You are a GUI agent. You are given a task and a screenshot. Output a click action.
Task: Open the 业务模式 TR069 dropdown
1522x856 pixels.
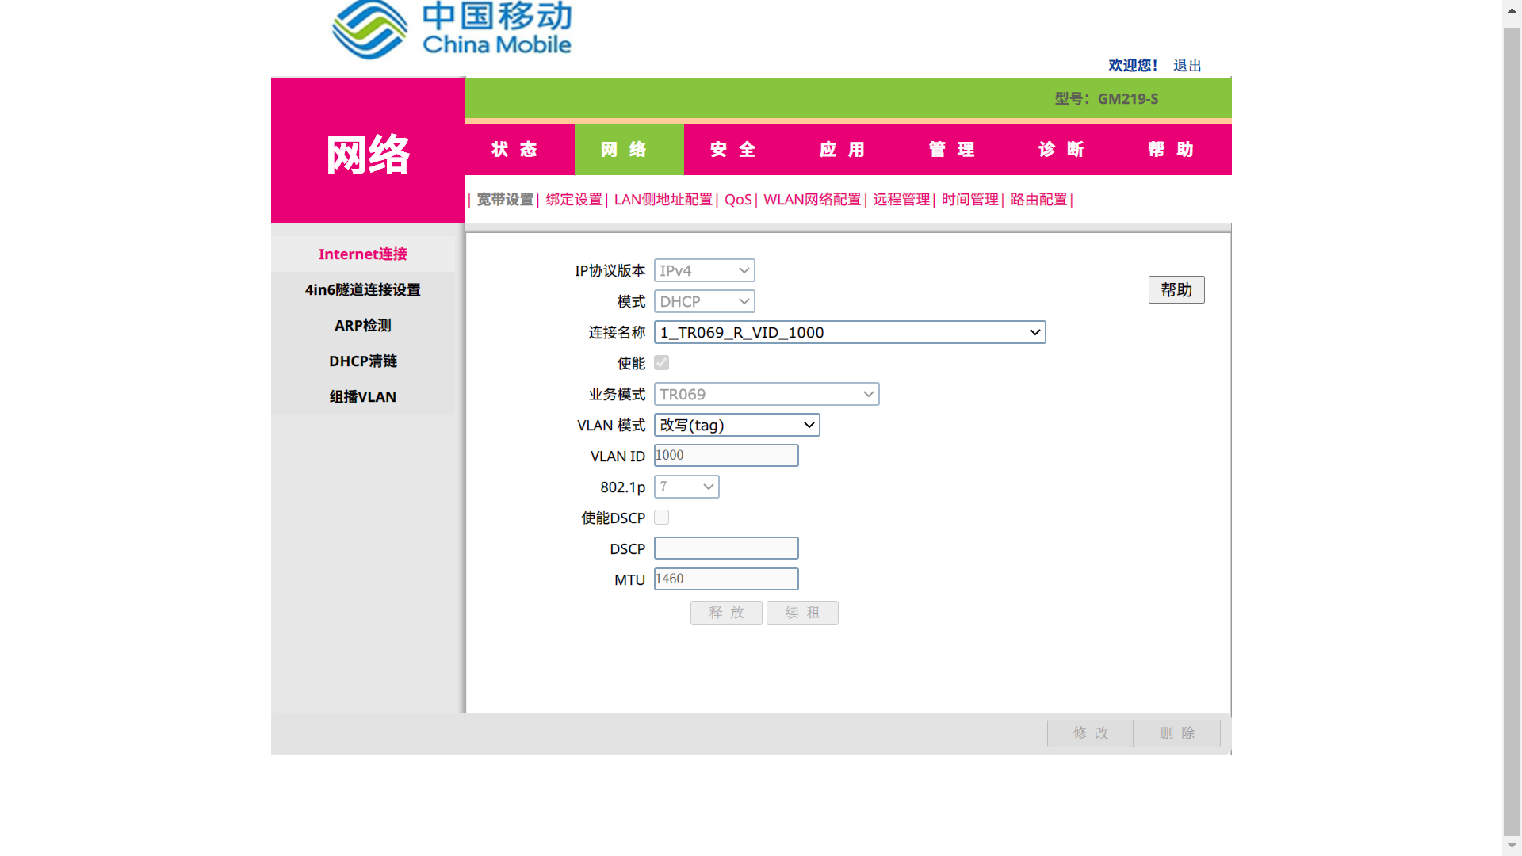(x=766, y=394)
